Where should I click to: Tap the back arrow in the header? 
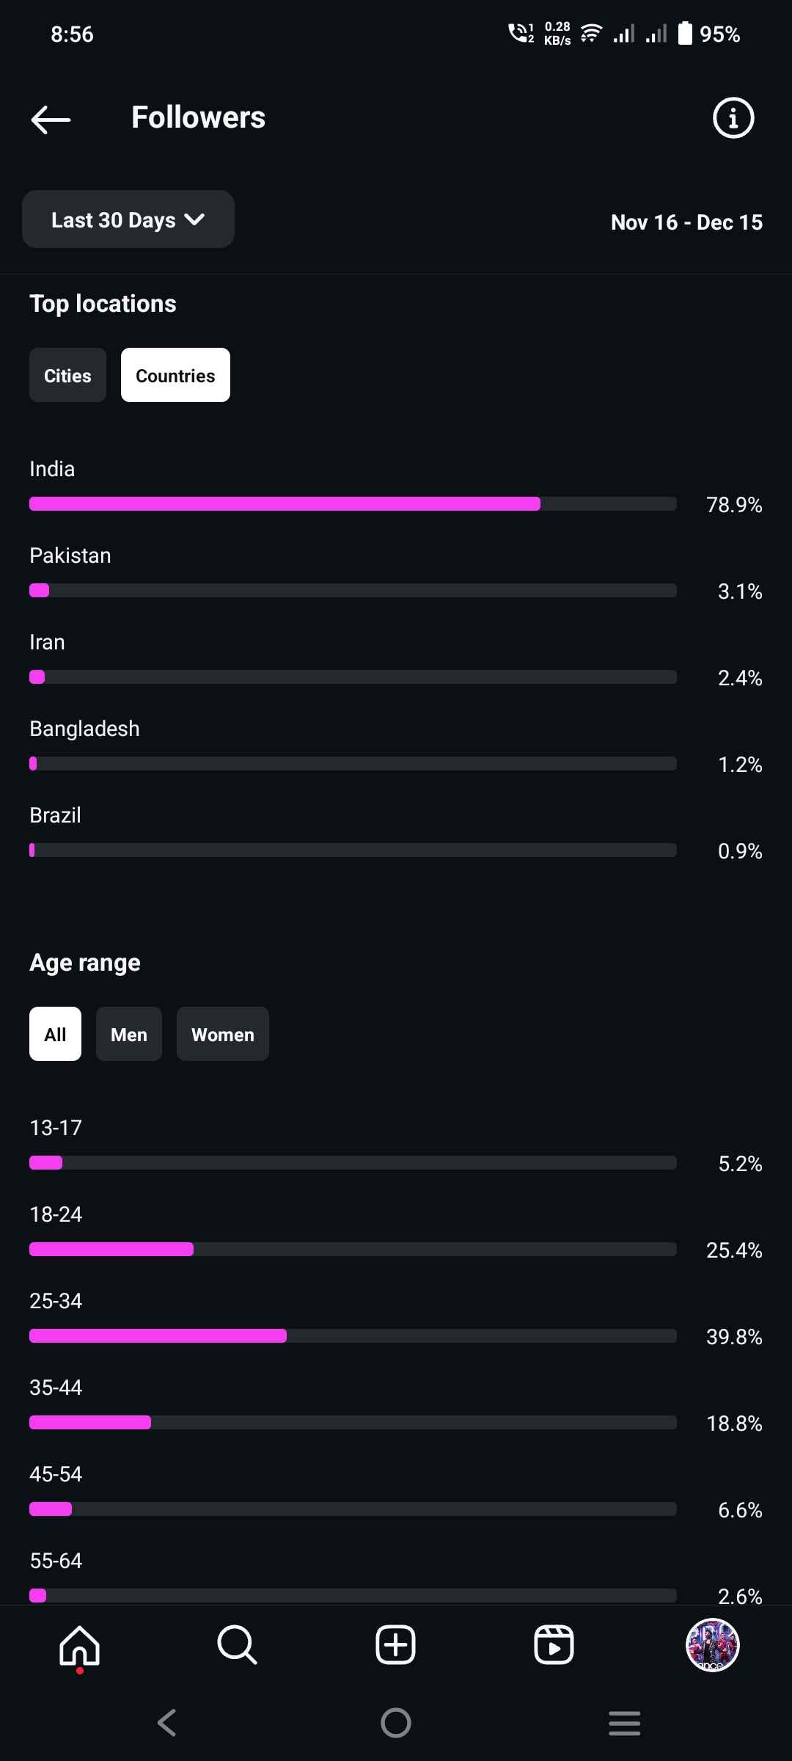coord(51,119)
